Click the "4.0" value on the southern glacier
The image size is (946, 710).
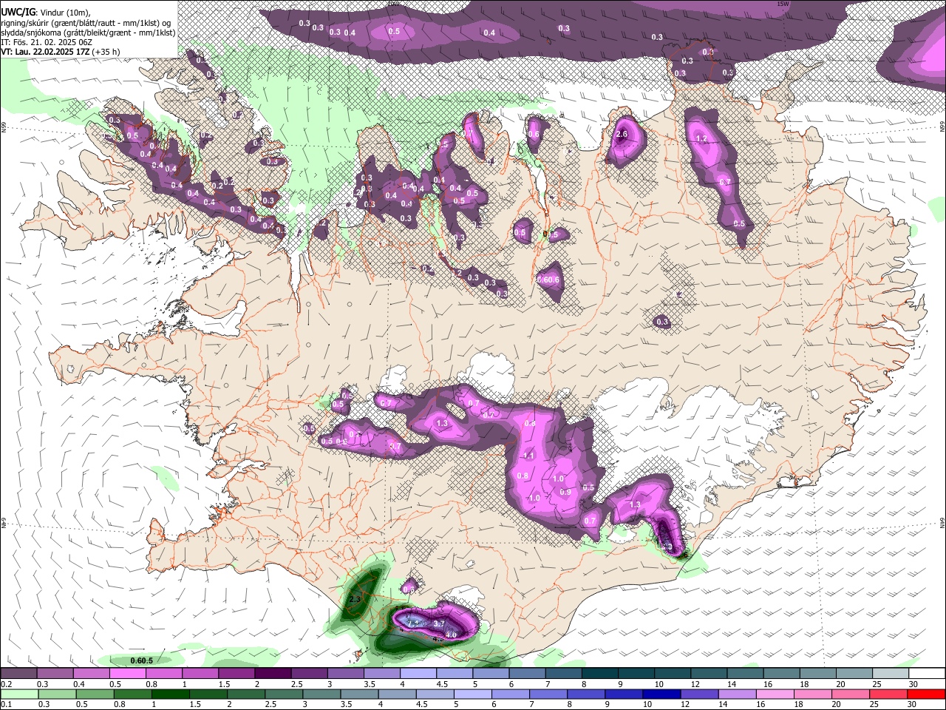point(451,635)
